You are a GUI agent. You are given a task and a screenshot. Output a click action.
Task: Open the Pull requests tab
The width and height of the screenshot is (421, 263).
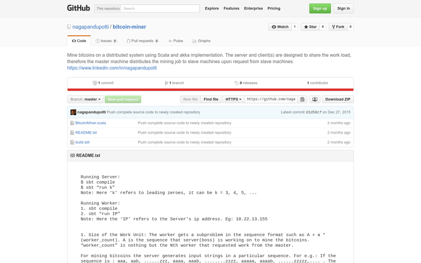point(143,41)
